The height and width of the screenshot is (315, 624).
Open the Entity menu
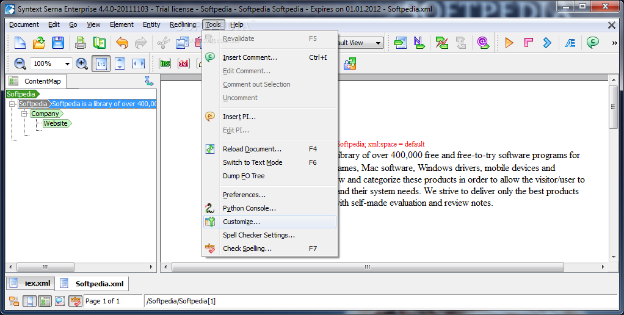151,24
